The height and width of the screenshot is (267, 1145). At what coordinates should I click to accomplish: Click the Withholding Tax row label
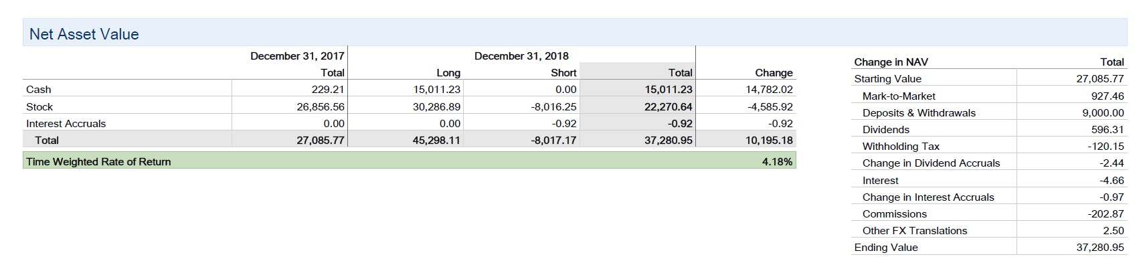click(x=901, y=147)
